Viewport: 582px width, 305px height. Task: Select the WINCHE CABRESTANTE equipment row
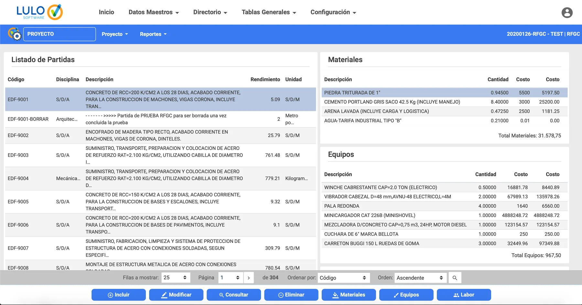coord(445,188)
